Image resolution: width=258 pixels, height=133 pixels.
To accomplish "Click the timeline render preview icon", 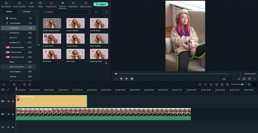I will click(200, 84).
